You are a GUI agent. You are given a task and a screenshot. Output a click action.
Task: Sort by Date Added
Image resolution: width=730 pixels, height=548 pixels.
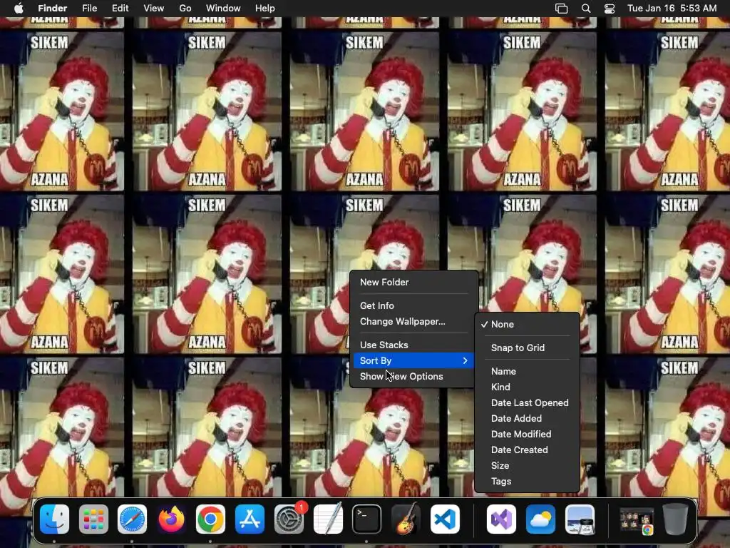click(x=527, y=418)
